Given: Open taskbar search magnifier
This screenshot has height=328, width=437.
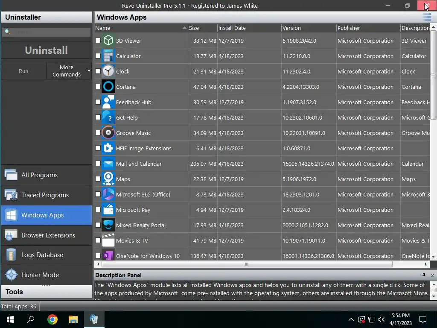Looking at the screenshot, I should tap(31, 319).
